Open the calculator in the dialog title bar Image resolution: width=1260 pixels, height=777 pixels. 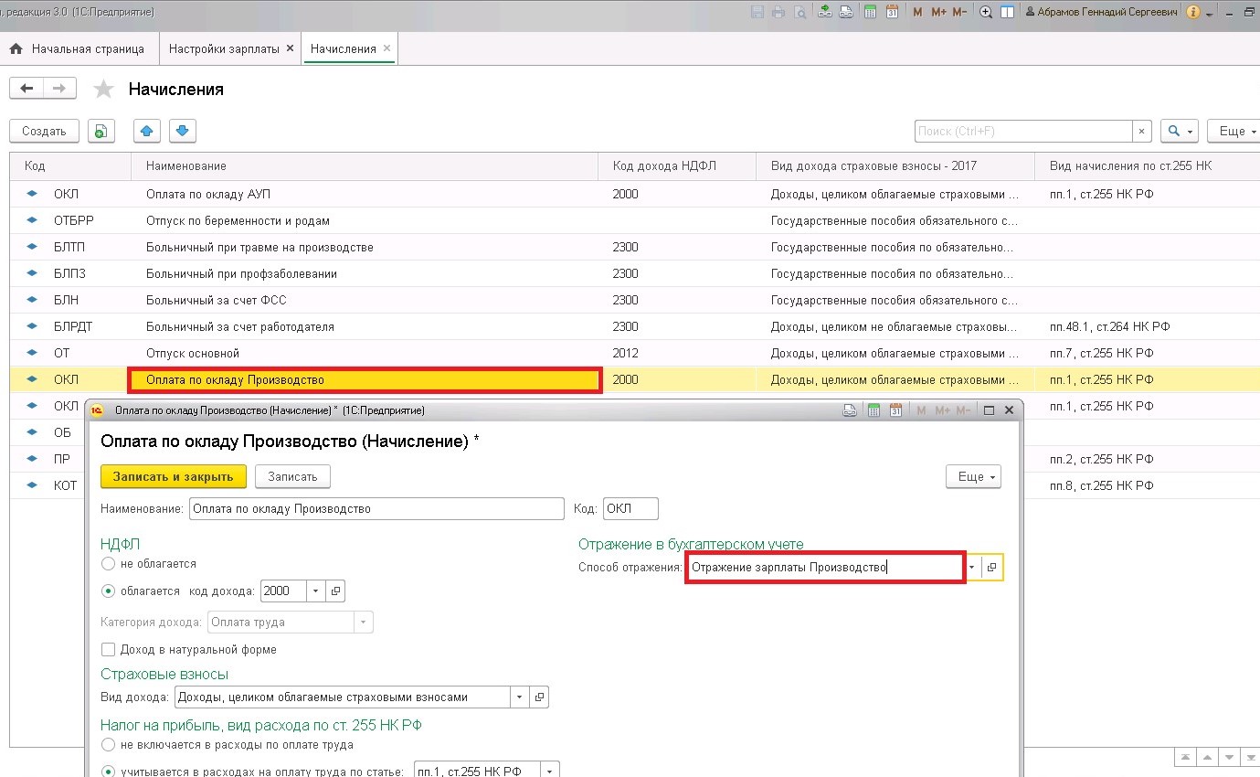pos(874,410)
